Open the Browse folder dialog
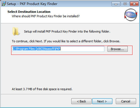This screenshot has height=108, width=140. coord(117,49)
